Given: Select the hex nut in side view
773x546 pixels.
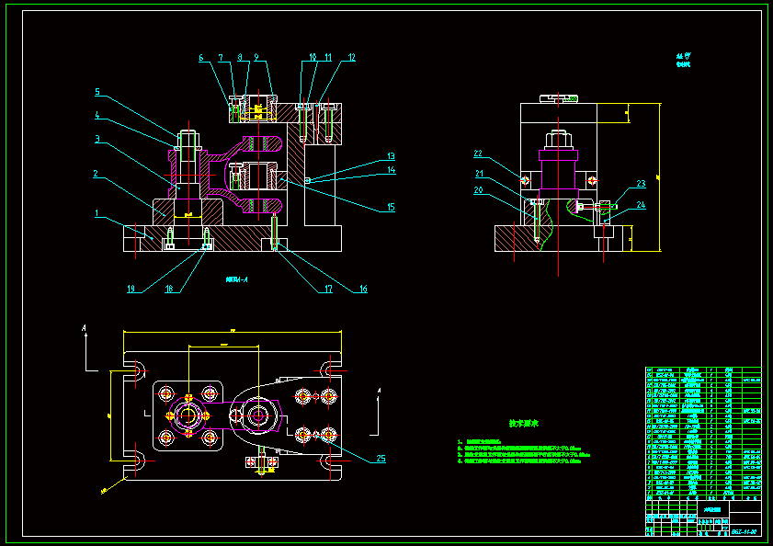Looking at the screenshot, I should (x=558, y=142).
